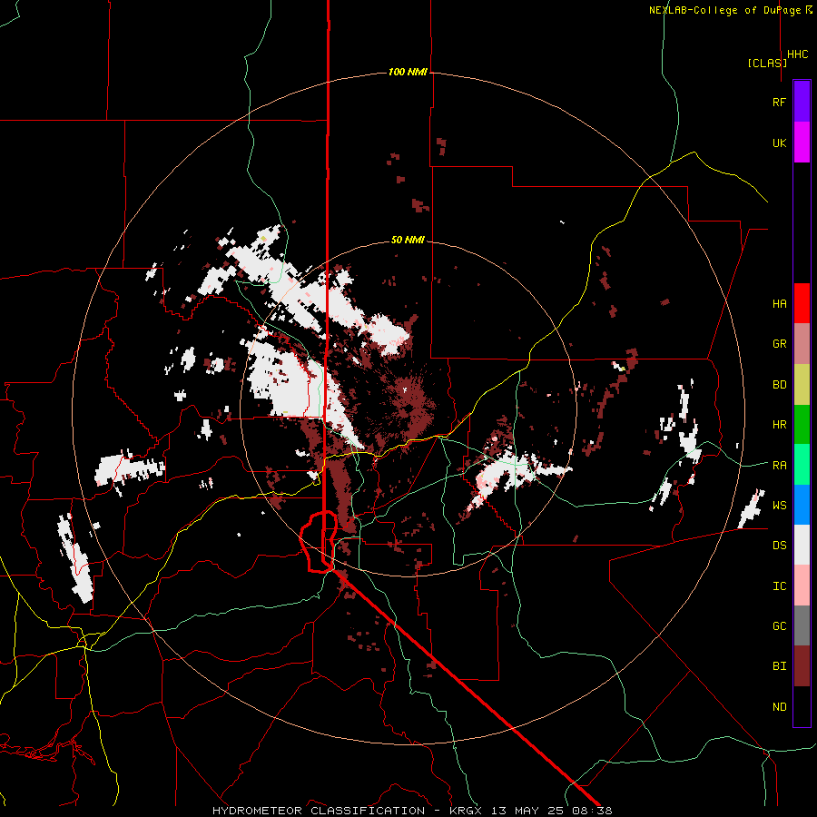The height and width of the screenshot is (817, 817).
Task: Click the BI dark-red legend swatch
Action: pos(802,666)
